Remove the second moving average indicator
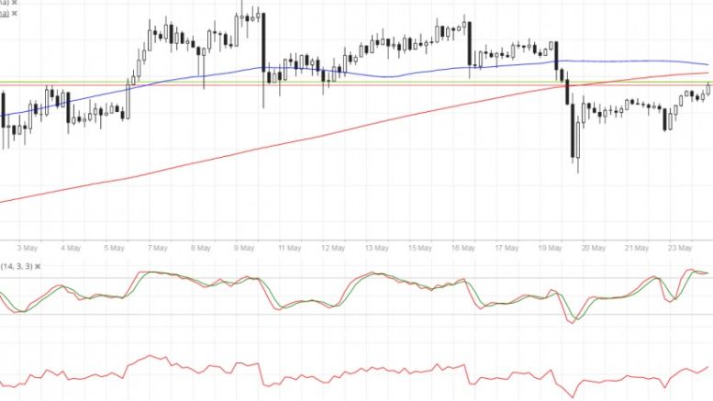Viewport: 713px width, 401px height. pyautogui.click(x=14, y=14)
